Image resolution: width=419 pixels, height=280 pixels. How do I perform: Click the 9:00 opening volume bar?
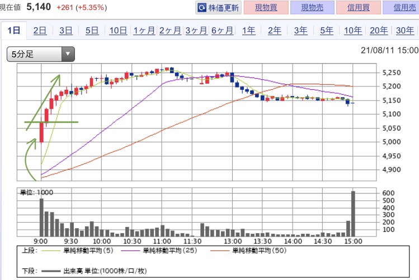coord(41,218)
